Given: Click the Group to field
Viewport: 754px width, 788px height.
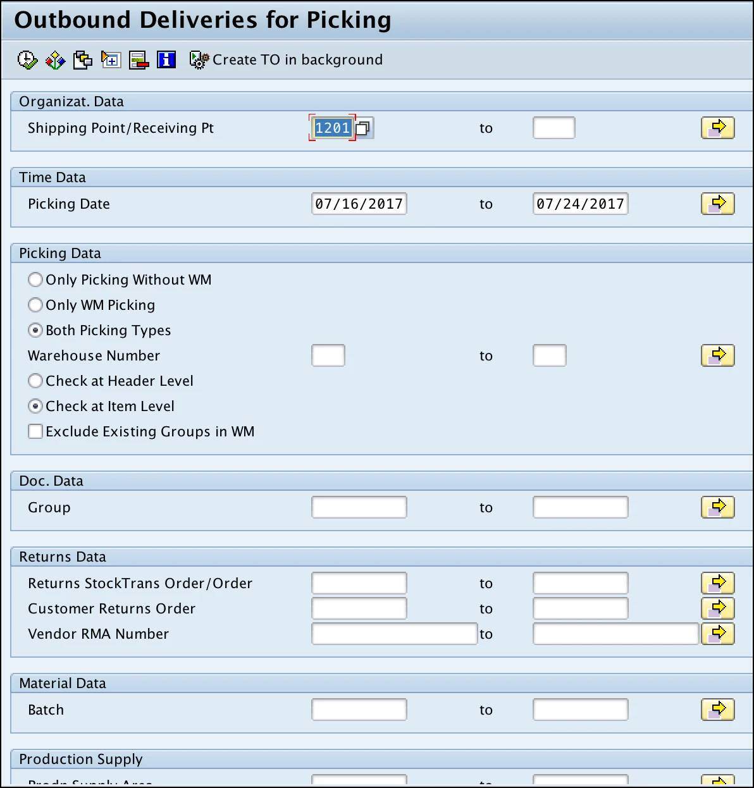Looking at the screenshot, I should pos(581,507).
